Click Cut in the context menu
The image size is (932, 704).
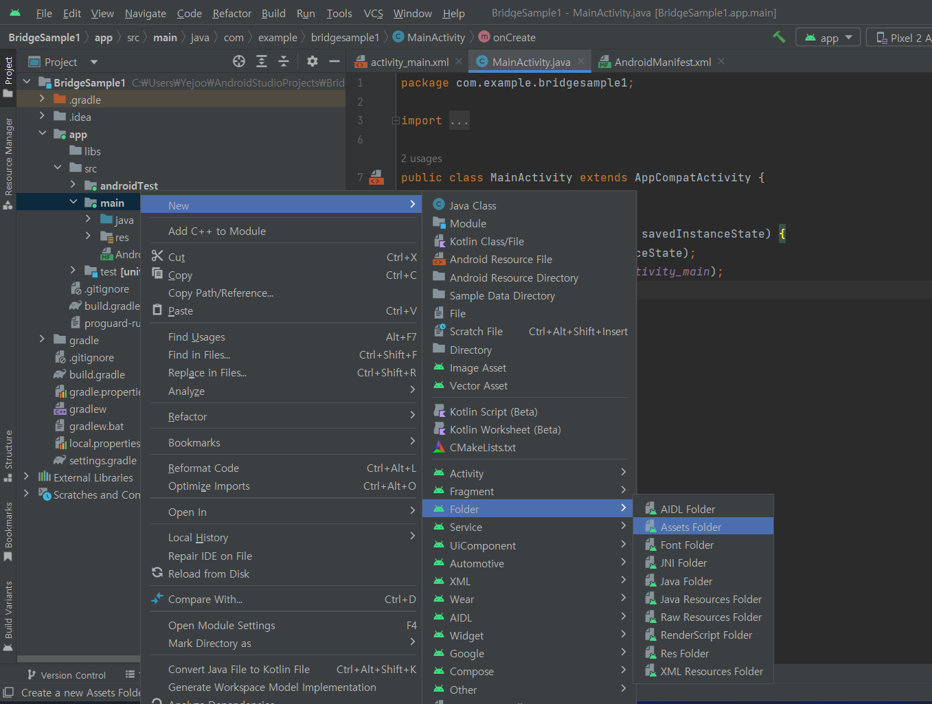(x=282, y=257)
